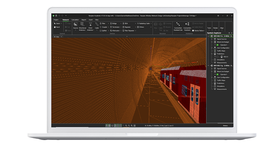Image resolution: width=279 pixels, height=146 pixels.
Task: Close the 3D View tab
Action: point(61,37)
